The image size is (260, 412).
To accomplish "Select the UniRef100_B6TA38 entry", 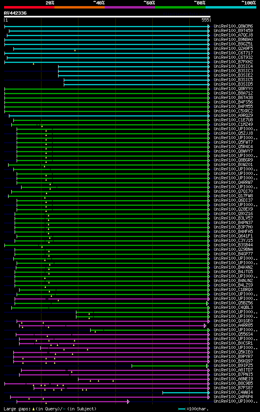I will [x=234, y=98].
